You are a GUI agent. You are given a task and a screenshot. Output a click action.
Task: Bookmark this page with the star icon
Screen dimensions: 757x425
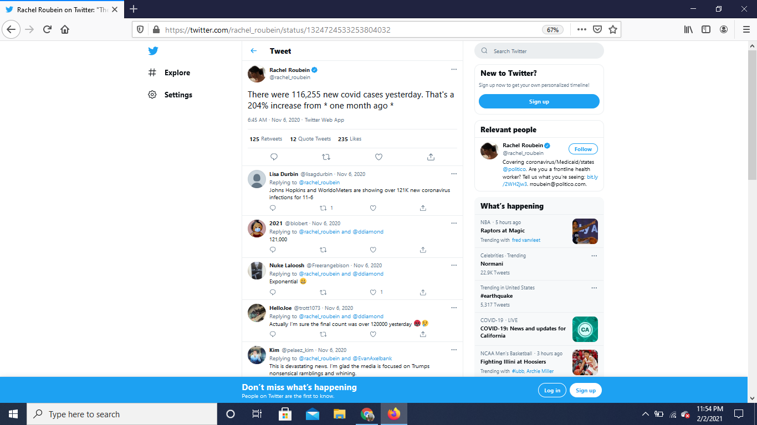(x=612, y=30)
